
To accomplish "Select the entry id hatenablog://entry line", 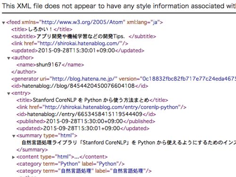I will pyautogui.click(x=86, y=114).
